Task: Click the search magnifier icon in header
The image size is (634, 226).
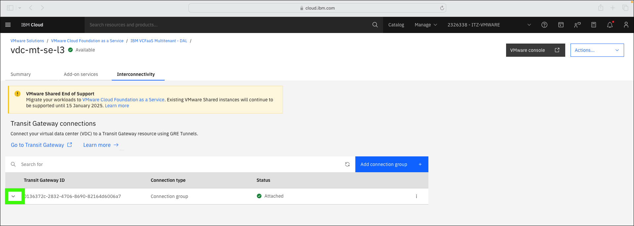Action: (x=375, y=25)
